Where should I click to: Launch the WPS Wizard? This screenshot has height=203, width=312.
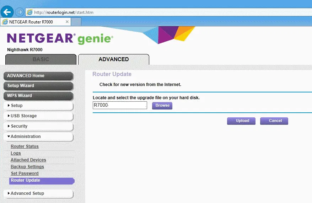[x=38, y=96]
